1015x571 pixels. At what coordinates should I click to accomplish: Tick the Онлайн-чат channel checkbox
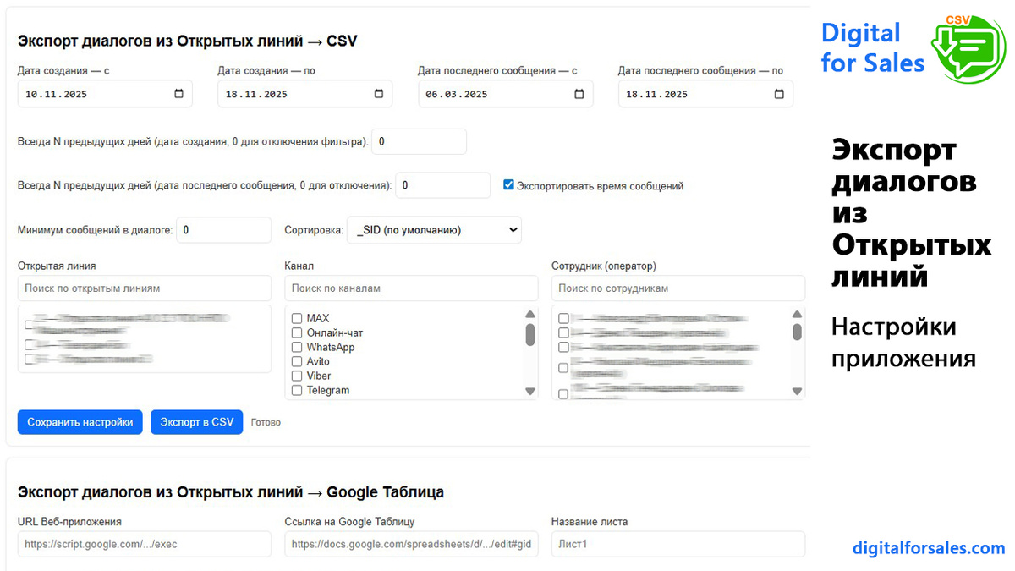click(x=297, y=333)
